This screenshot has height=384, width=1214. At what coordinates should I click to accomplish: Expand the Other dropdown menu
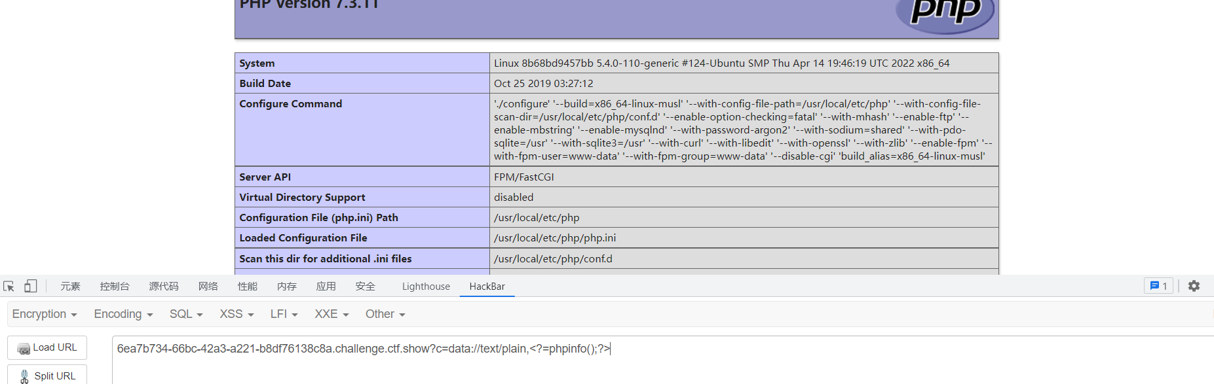[x=385, y=315]
